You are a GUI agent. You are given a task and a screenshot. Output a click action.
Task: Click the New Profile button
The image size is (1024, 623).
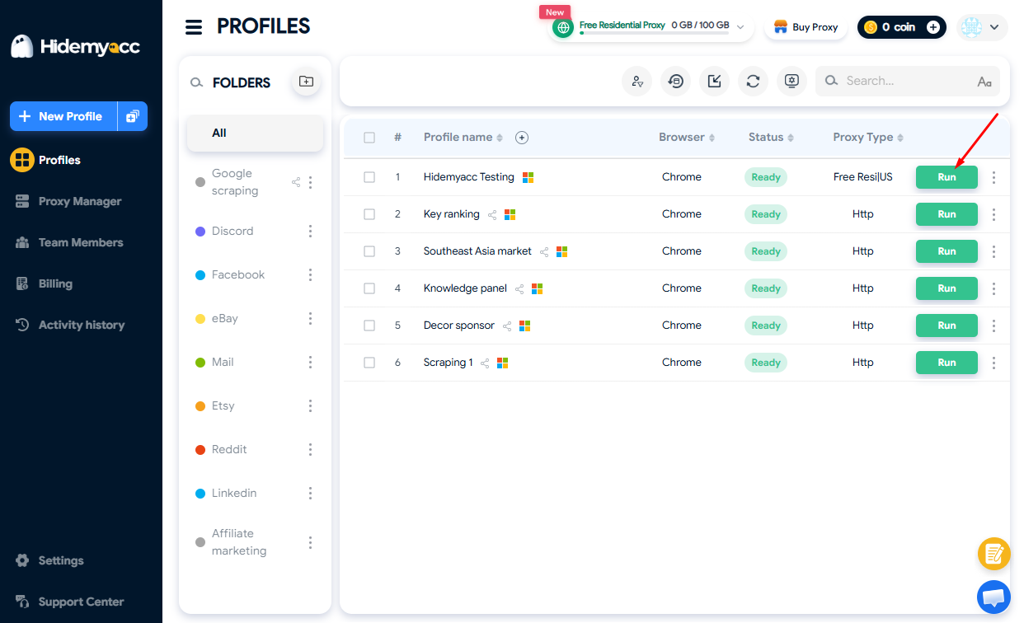pyautogui.click(x=63, y=116)
